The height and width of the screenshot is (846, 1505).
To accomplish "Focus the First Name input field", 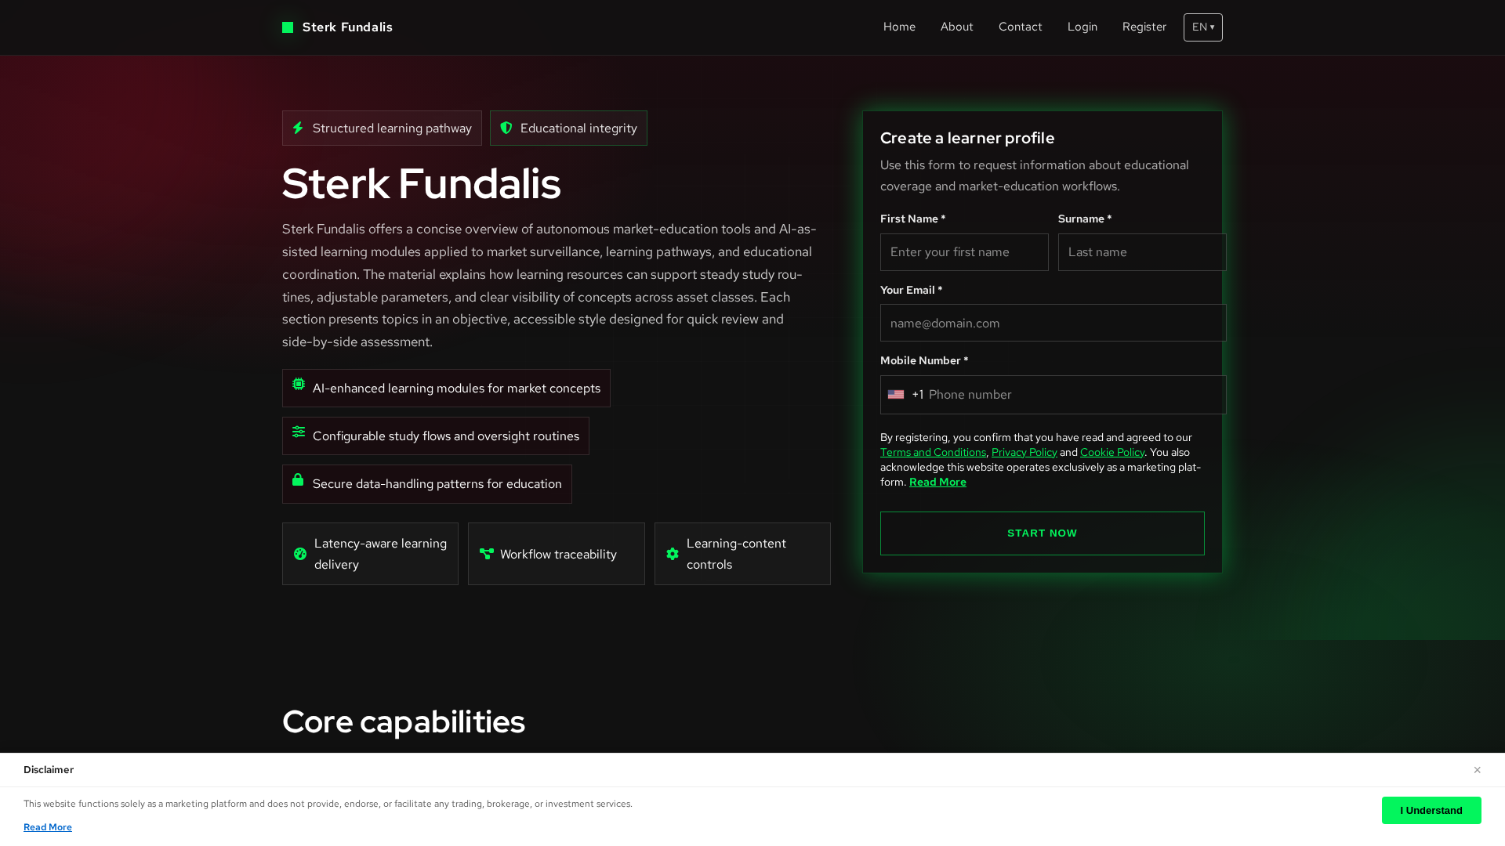I will coord(964,252).
